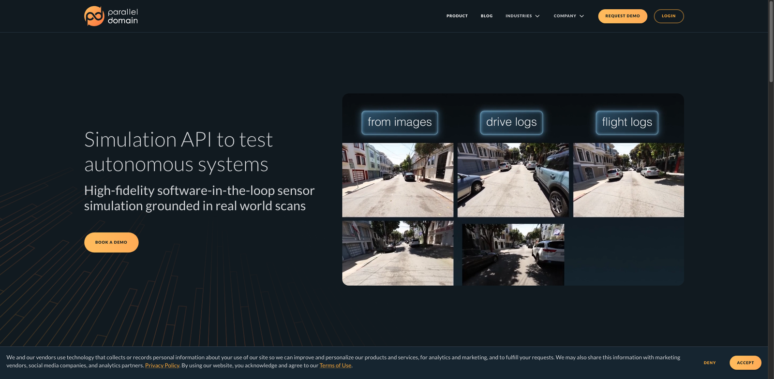Deny cookie tracking in the banner
The width and height of the screenshot is (774, 379).
709,363
